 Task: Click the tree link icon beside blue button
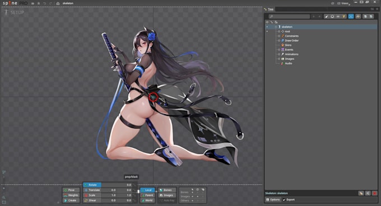pos(358,16)
